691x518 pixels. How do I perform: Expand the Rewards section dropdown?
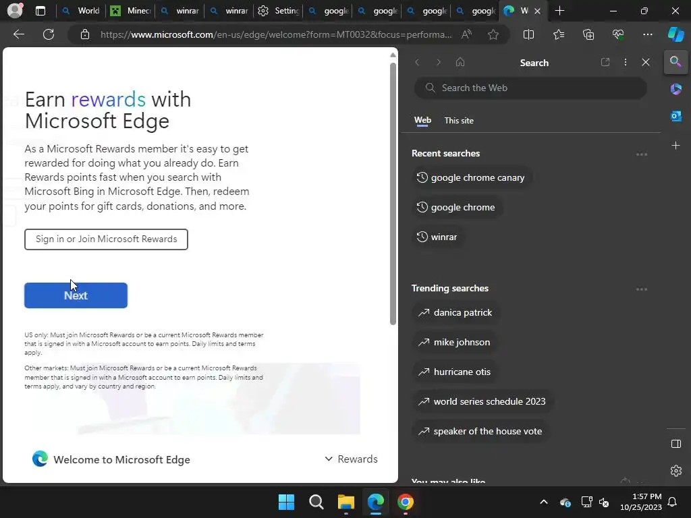[351, 459]
